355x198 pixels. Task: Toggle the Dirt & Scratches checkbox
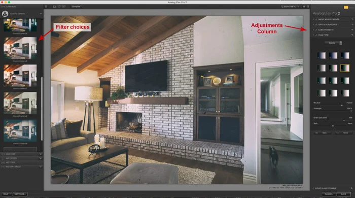pos(316,25)
